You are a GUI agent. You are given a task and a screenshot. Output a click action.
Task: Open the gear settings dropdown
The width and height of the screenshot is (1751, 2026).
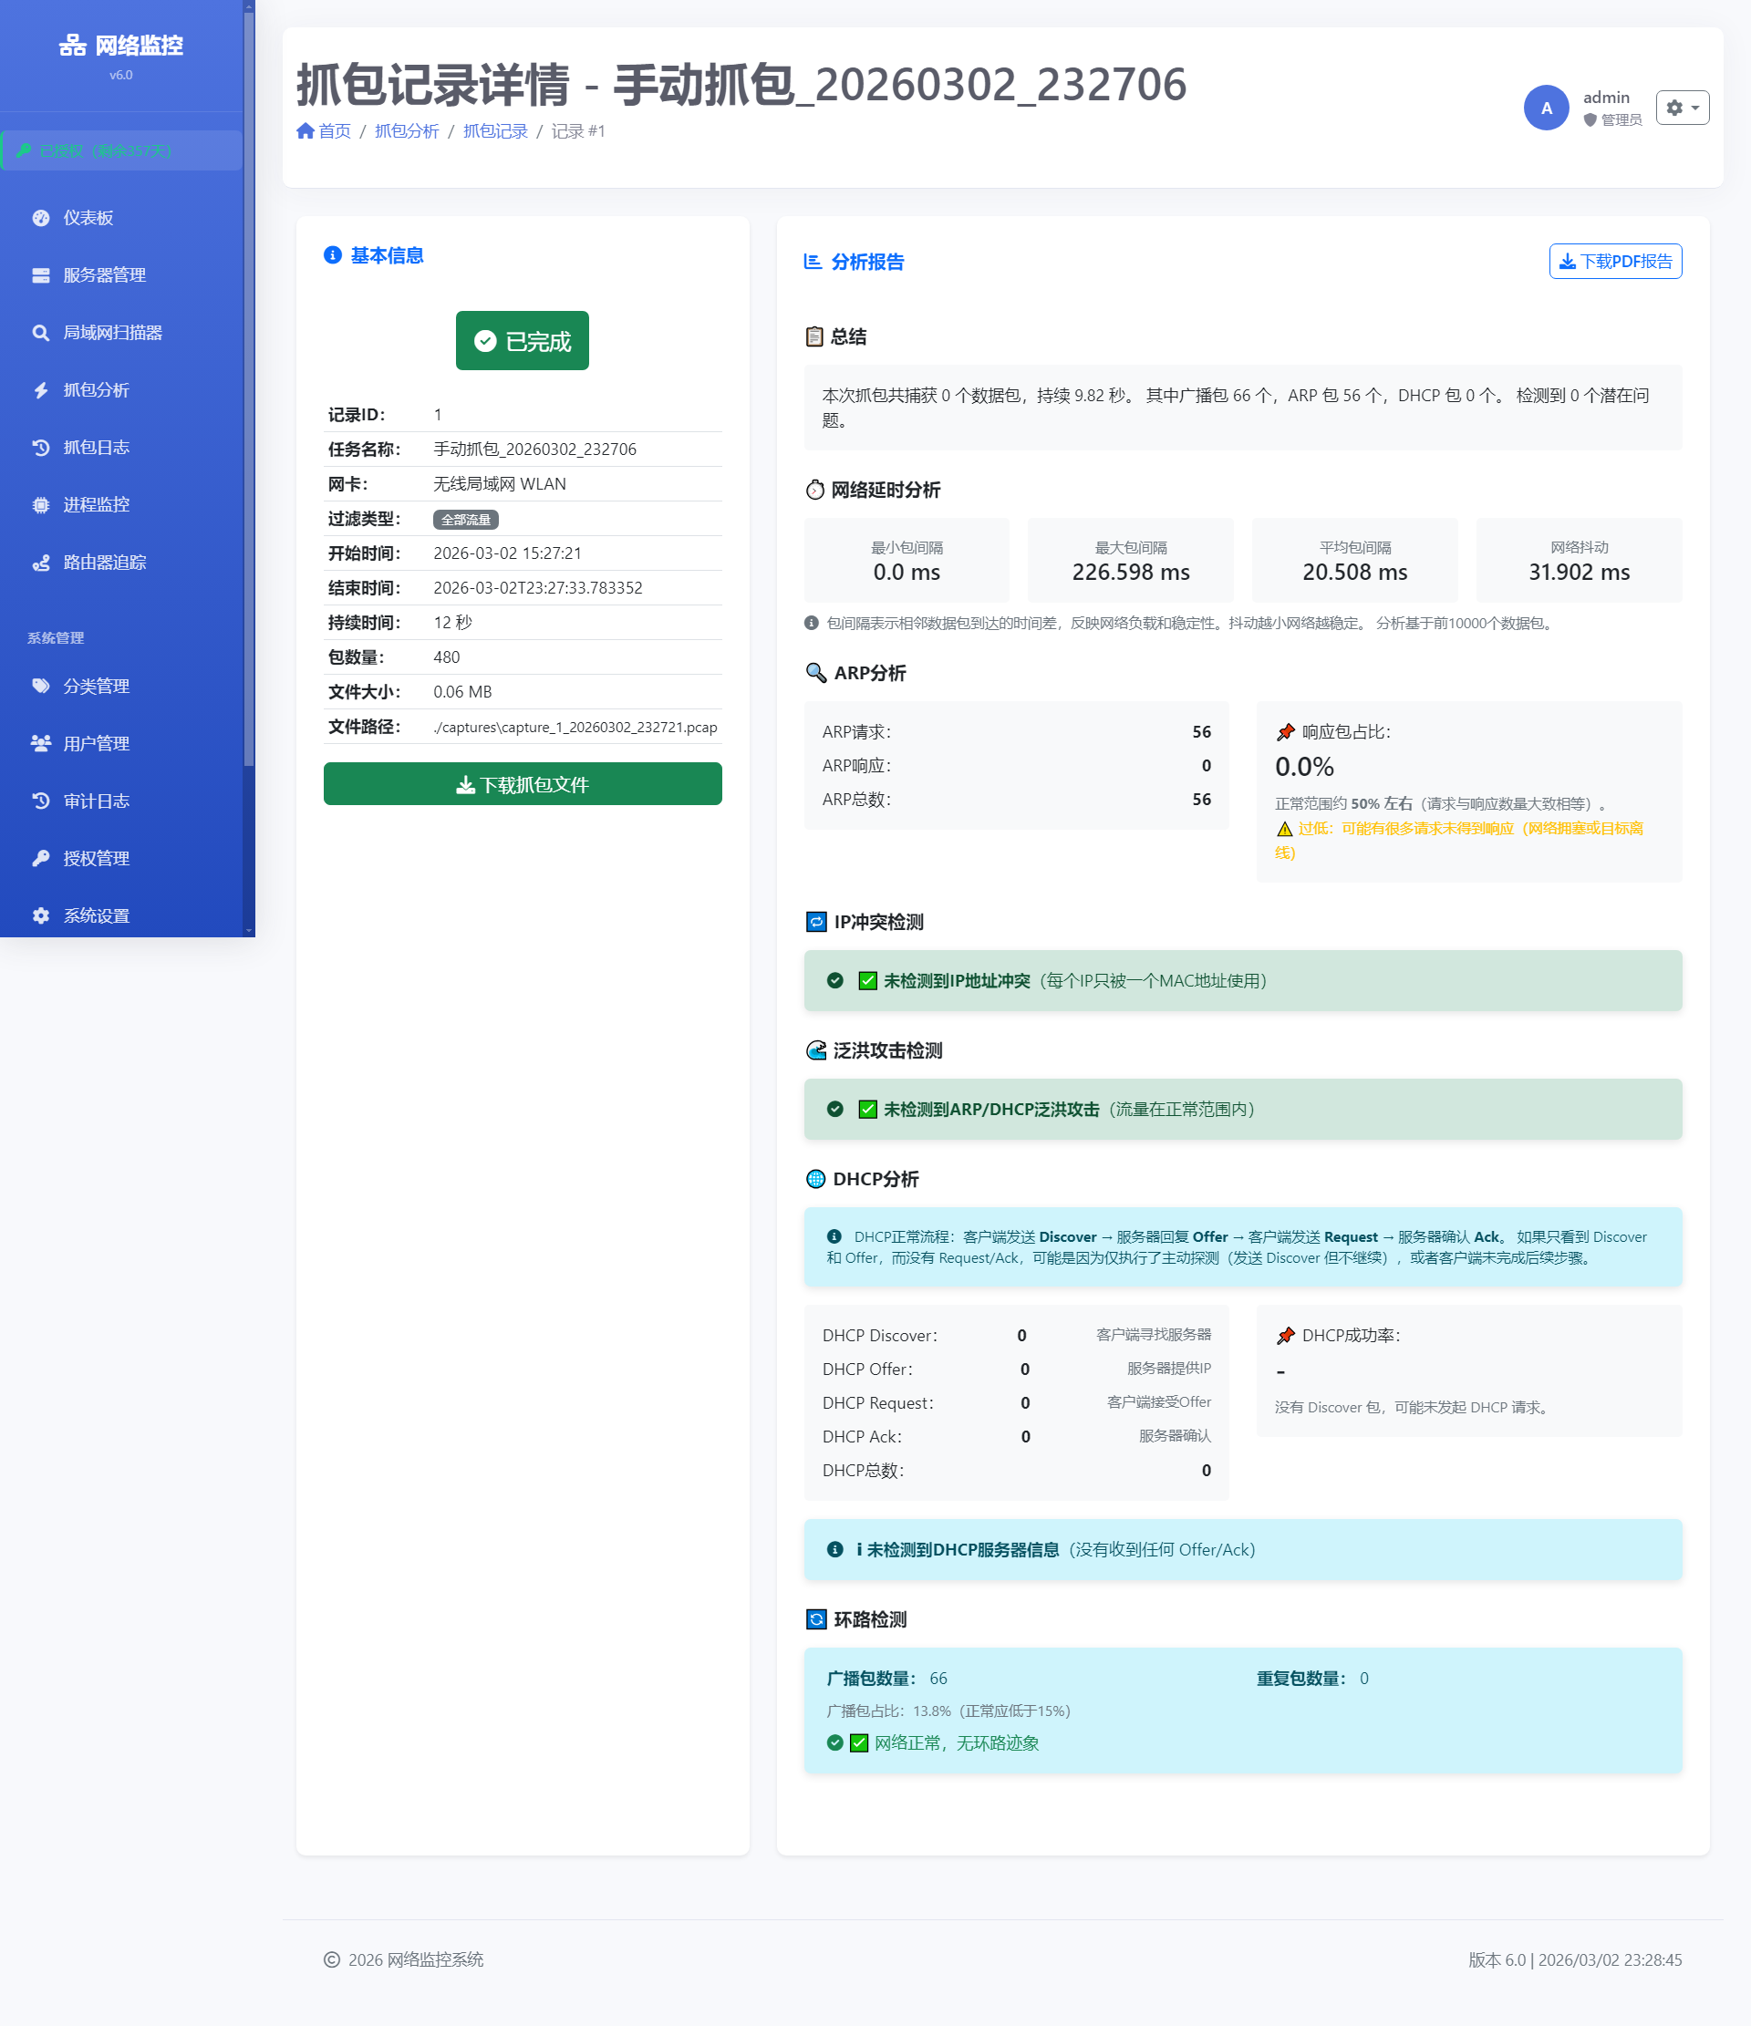click(1682, 108)
